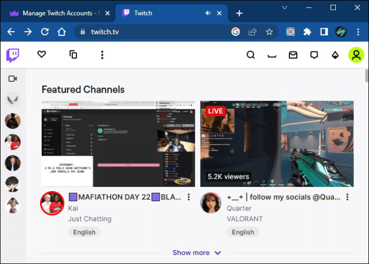369x264 pixels.
Task: Open the green user profile avatar menu
Action: tap(356, 55)
